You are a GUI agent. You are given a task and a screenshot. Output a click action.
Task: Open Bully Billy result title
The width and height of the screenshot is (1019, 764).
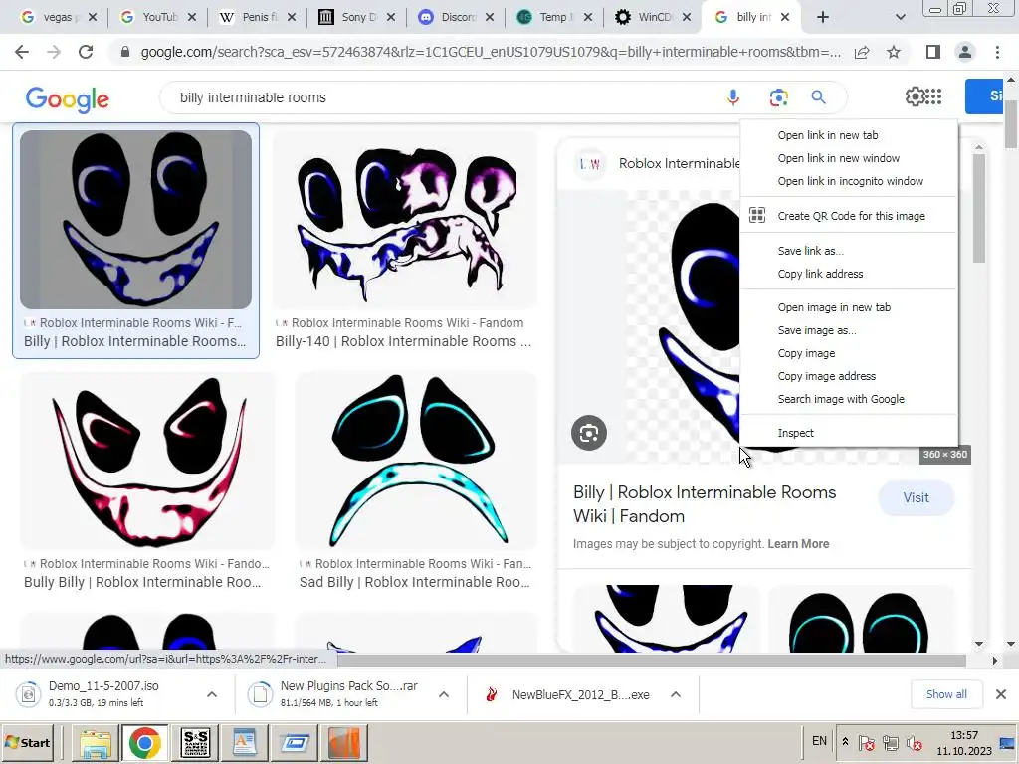tap(142, 582)
